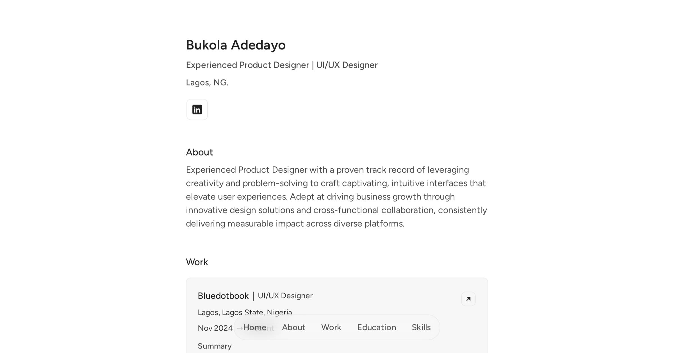This screenshot has width=674, height=353.
Task: Select Home in the bottom navigation
Action: [256, 327]
